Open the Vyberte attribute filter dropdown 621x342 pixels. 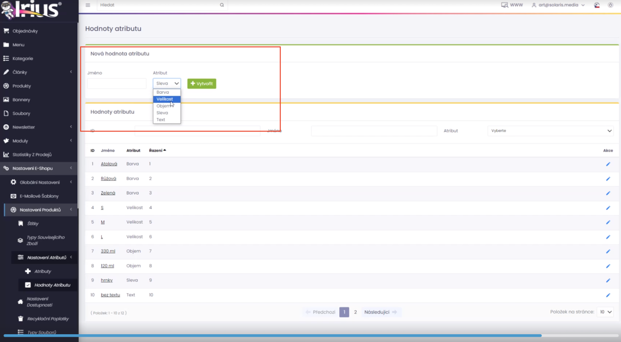pyautogui.click(x=550, y=131)
